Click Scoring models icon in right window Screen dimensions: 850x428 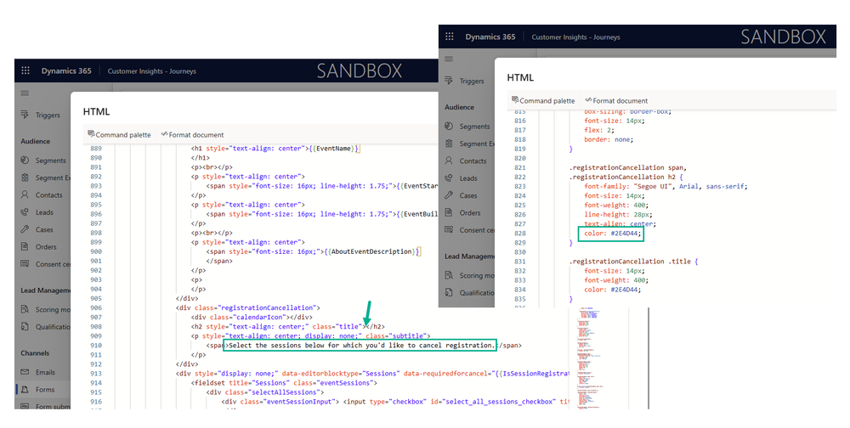448,275
